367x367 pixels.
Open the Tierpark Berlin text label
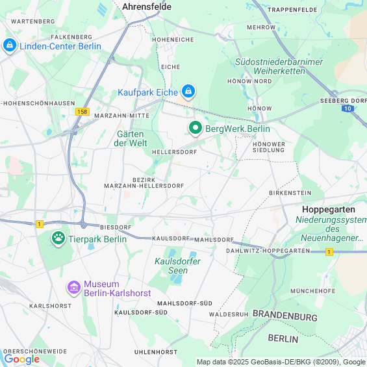[x=97, y=239]
